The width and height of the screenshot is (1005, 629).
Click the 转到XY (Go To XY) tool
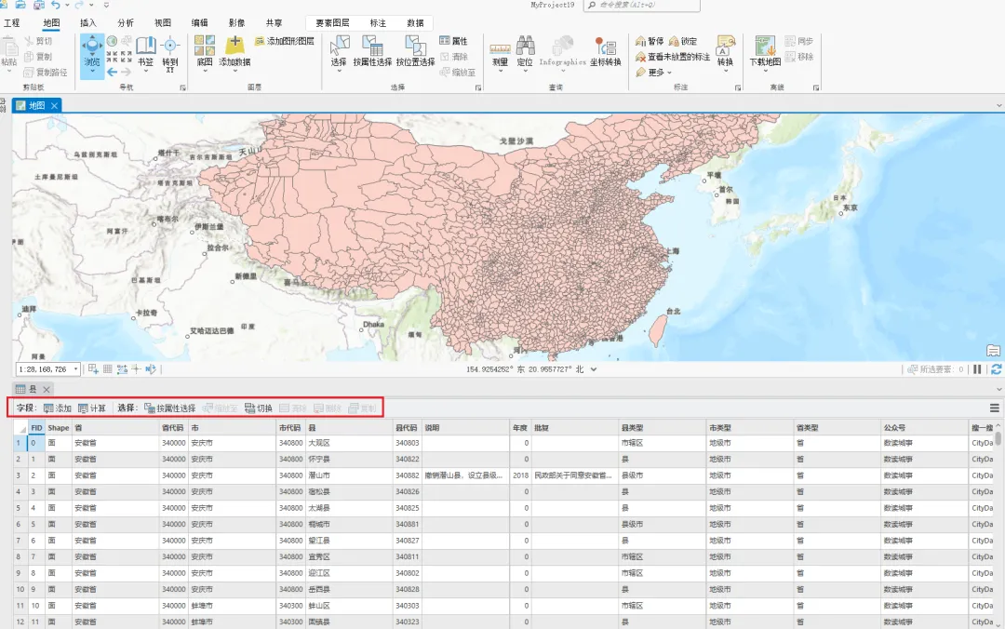170,54
